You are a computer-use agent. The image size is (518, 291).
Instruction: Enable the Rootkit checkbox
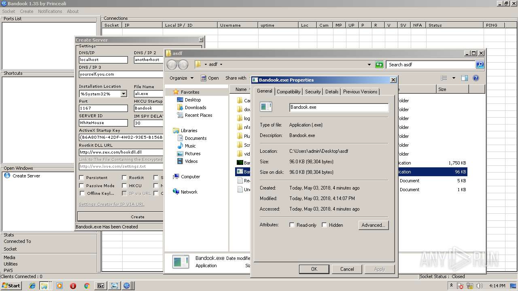[124, 177]
